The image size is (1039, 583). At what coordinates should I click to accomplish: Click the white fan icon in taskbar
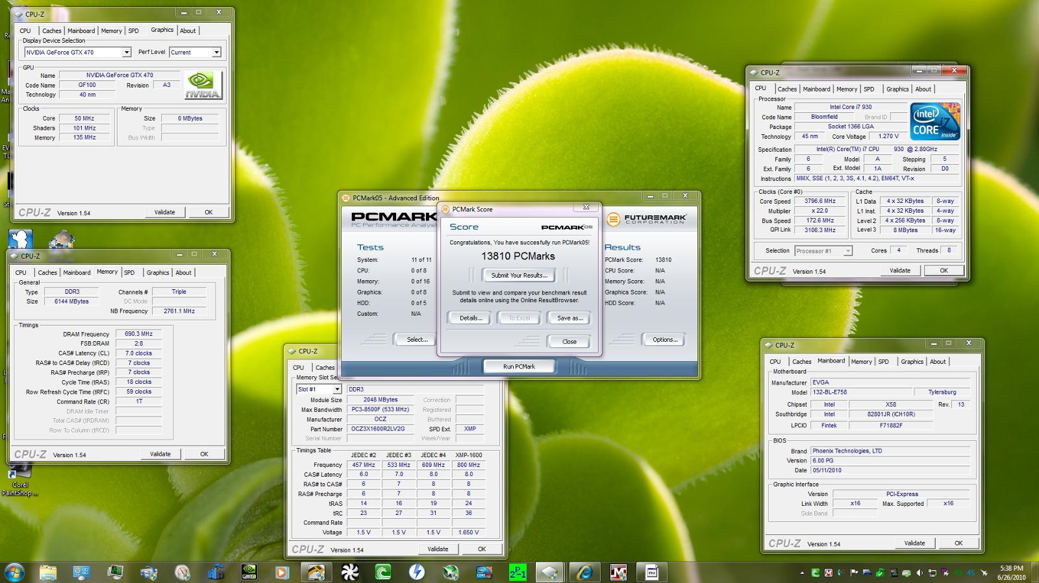coord(350,572)
